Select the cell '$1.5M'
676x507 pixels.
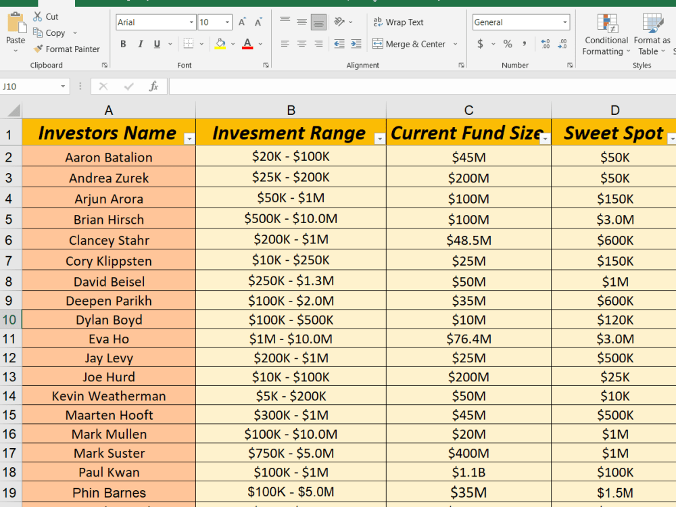tap(614, 492)
